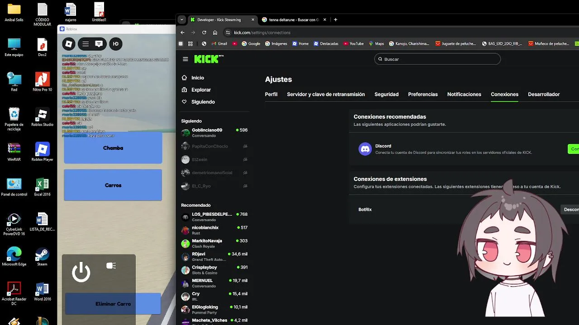The width and height of the screenshot is (579, 325).
Task: Switch to Perfil settings tab
Action: point(271,94)
